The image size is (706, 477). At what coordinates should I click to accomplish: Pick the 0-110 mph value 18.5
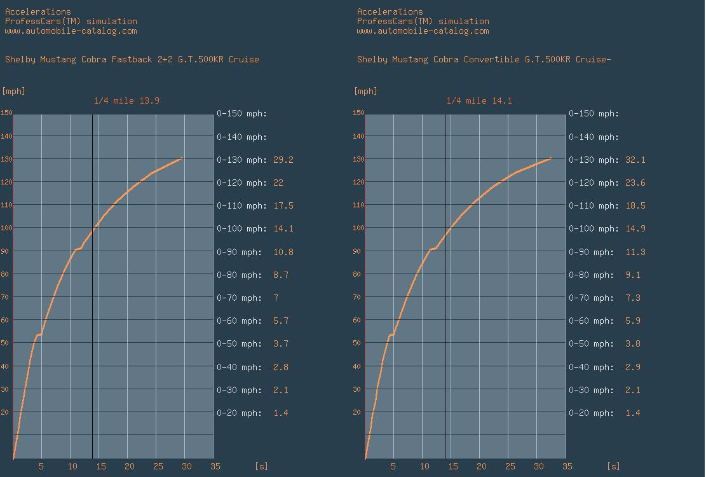(635, 206)
